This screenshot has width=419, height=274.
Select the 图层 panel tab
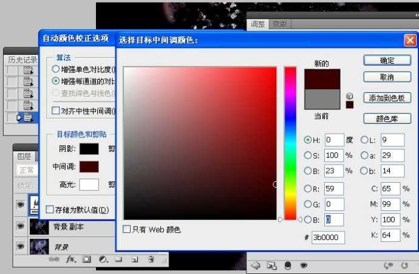pyautogui.click(x=24, y=156)
